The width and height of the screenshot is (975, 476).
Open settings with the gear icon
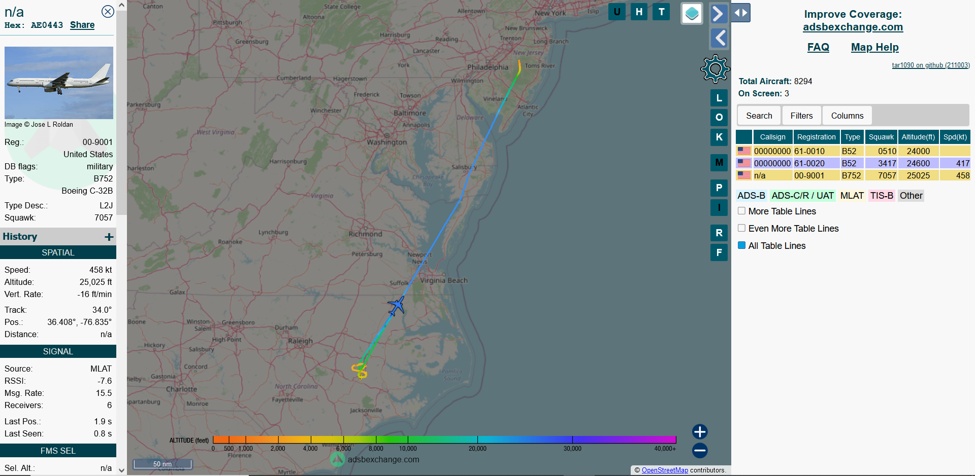(715, 69)
